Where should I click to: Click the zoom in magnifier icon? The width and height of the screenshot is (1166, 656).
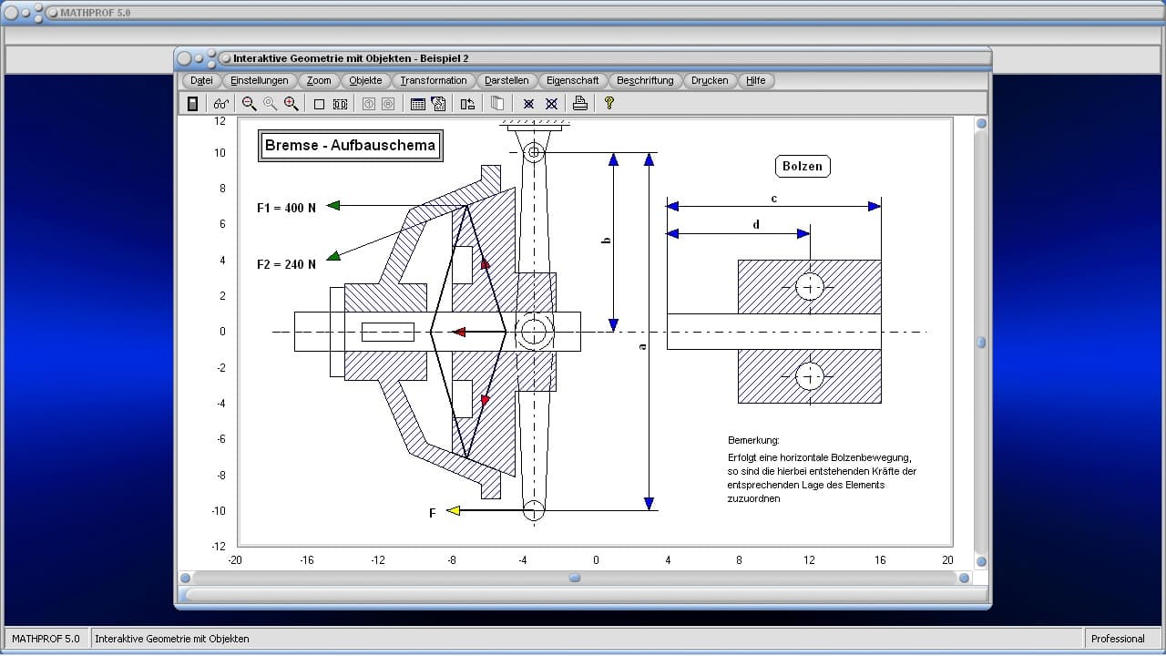coord(291,104)
